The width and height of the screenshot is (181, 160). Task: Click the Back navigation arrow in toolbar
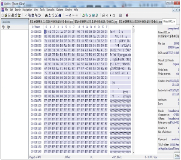pos(74,16)
